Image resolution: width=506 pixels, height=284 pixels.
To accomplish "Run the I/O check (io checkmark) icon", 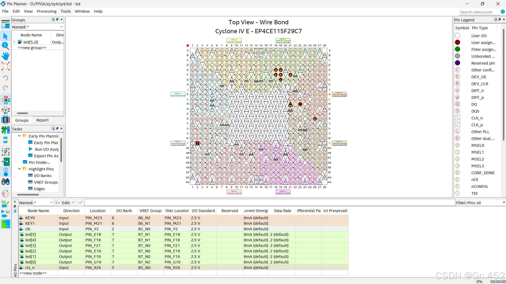I will click(6, 203).
